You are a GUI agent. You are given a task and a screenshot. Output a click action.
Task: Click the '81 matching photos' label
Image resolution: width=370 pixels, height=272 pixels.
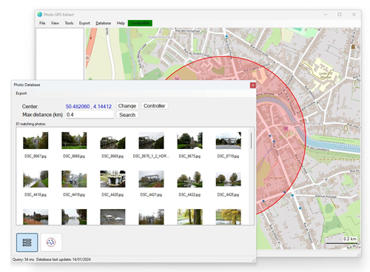click(x=31, y=124)
